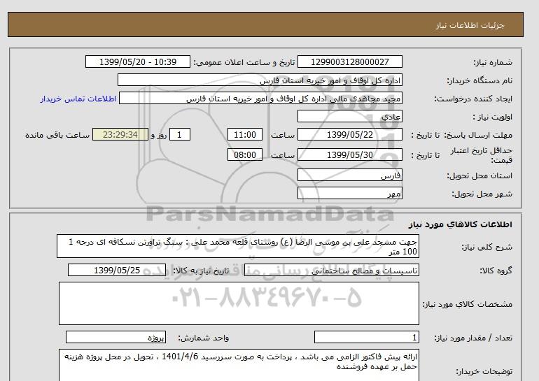Click the response deadline date 1399/05/22
Screen dimensions: 539x381
point(349,134)
